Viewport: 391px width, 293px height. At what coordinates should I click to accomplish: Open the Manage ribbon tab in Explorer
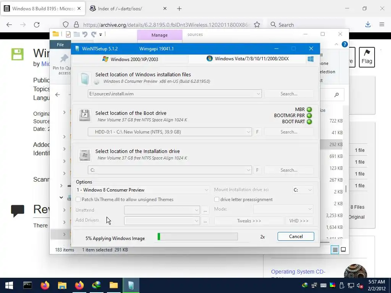[x=160, y=35]
